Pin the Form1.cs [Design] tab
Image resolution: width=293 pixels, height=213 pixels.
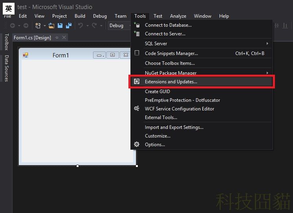pos(57,38)
